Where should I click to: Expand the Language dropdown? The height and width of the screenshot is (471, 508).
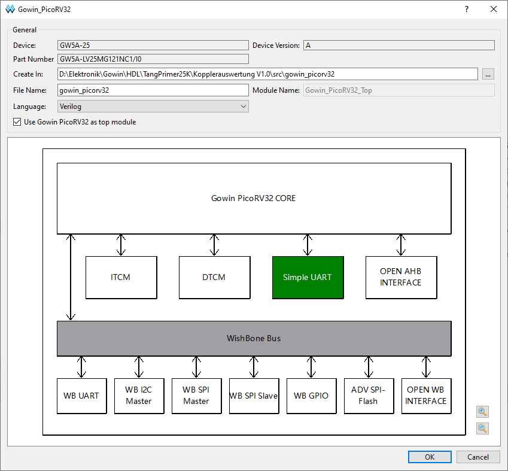[x=153, y=107]
